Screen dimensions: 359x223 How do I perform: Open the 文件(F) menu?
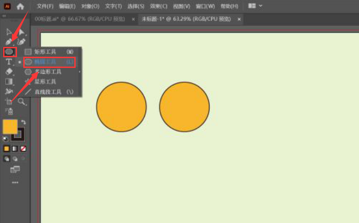(45, 6)
